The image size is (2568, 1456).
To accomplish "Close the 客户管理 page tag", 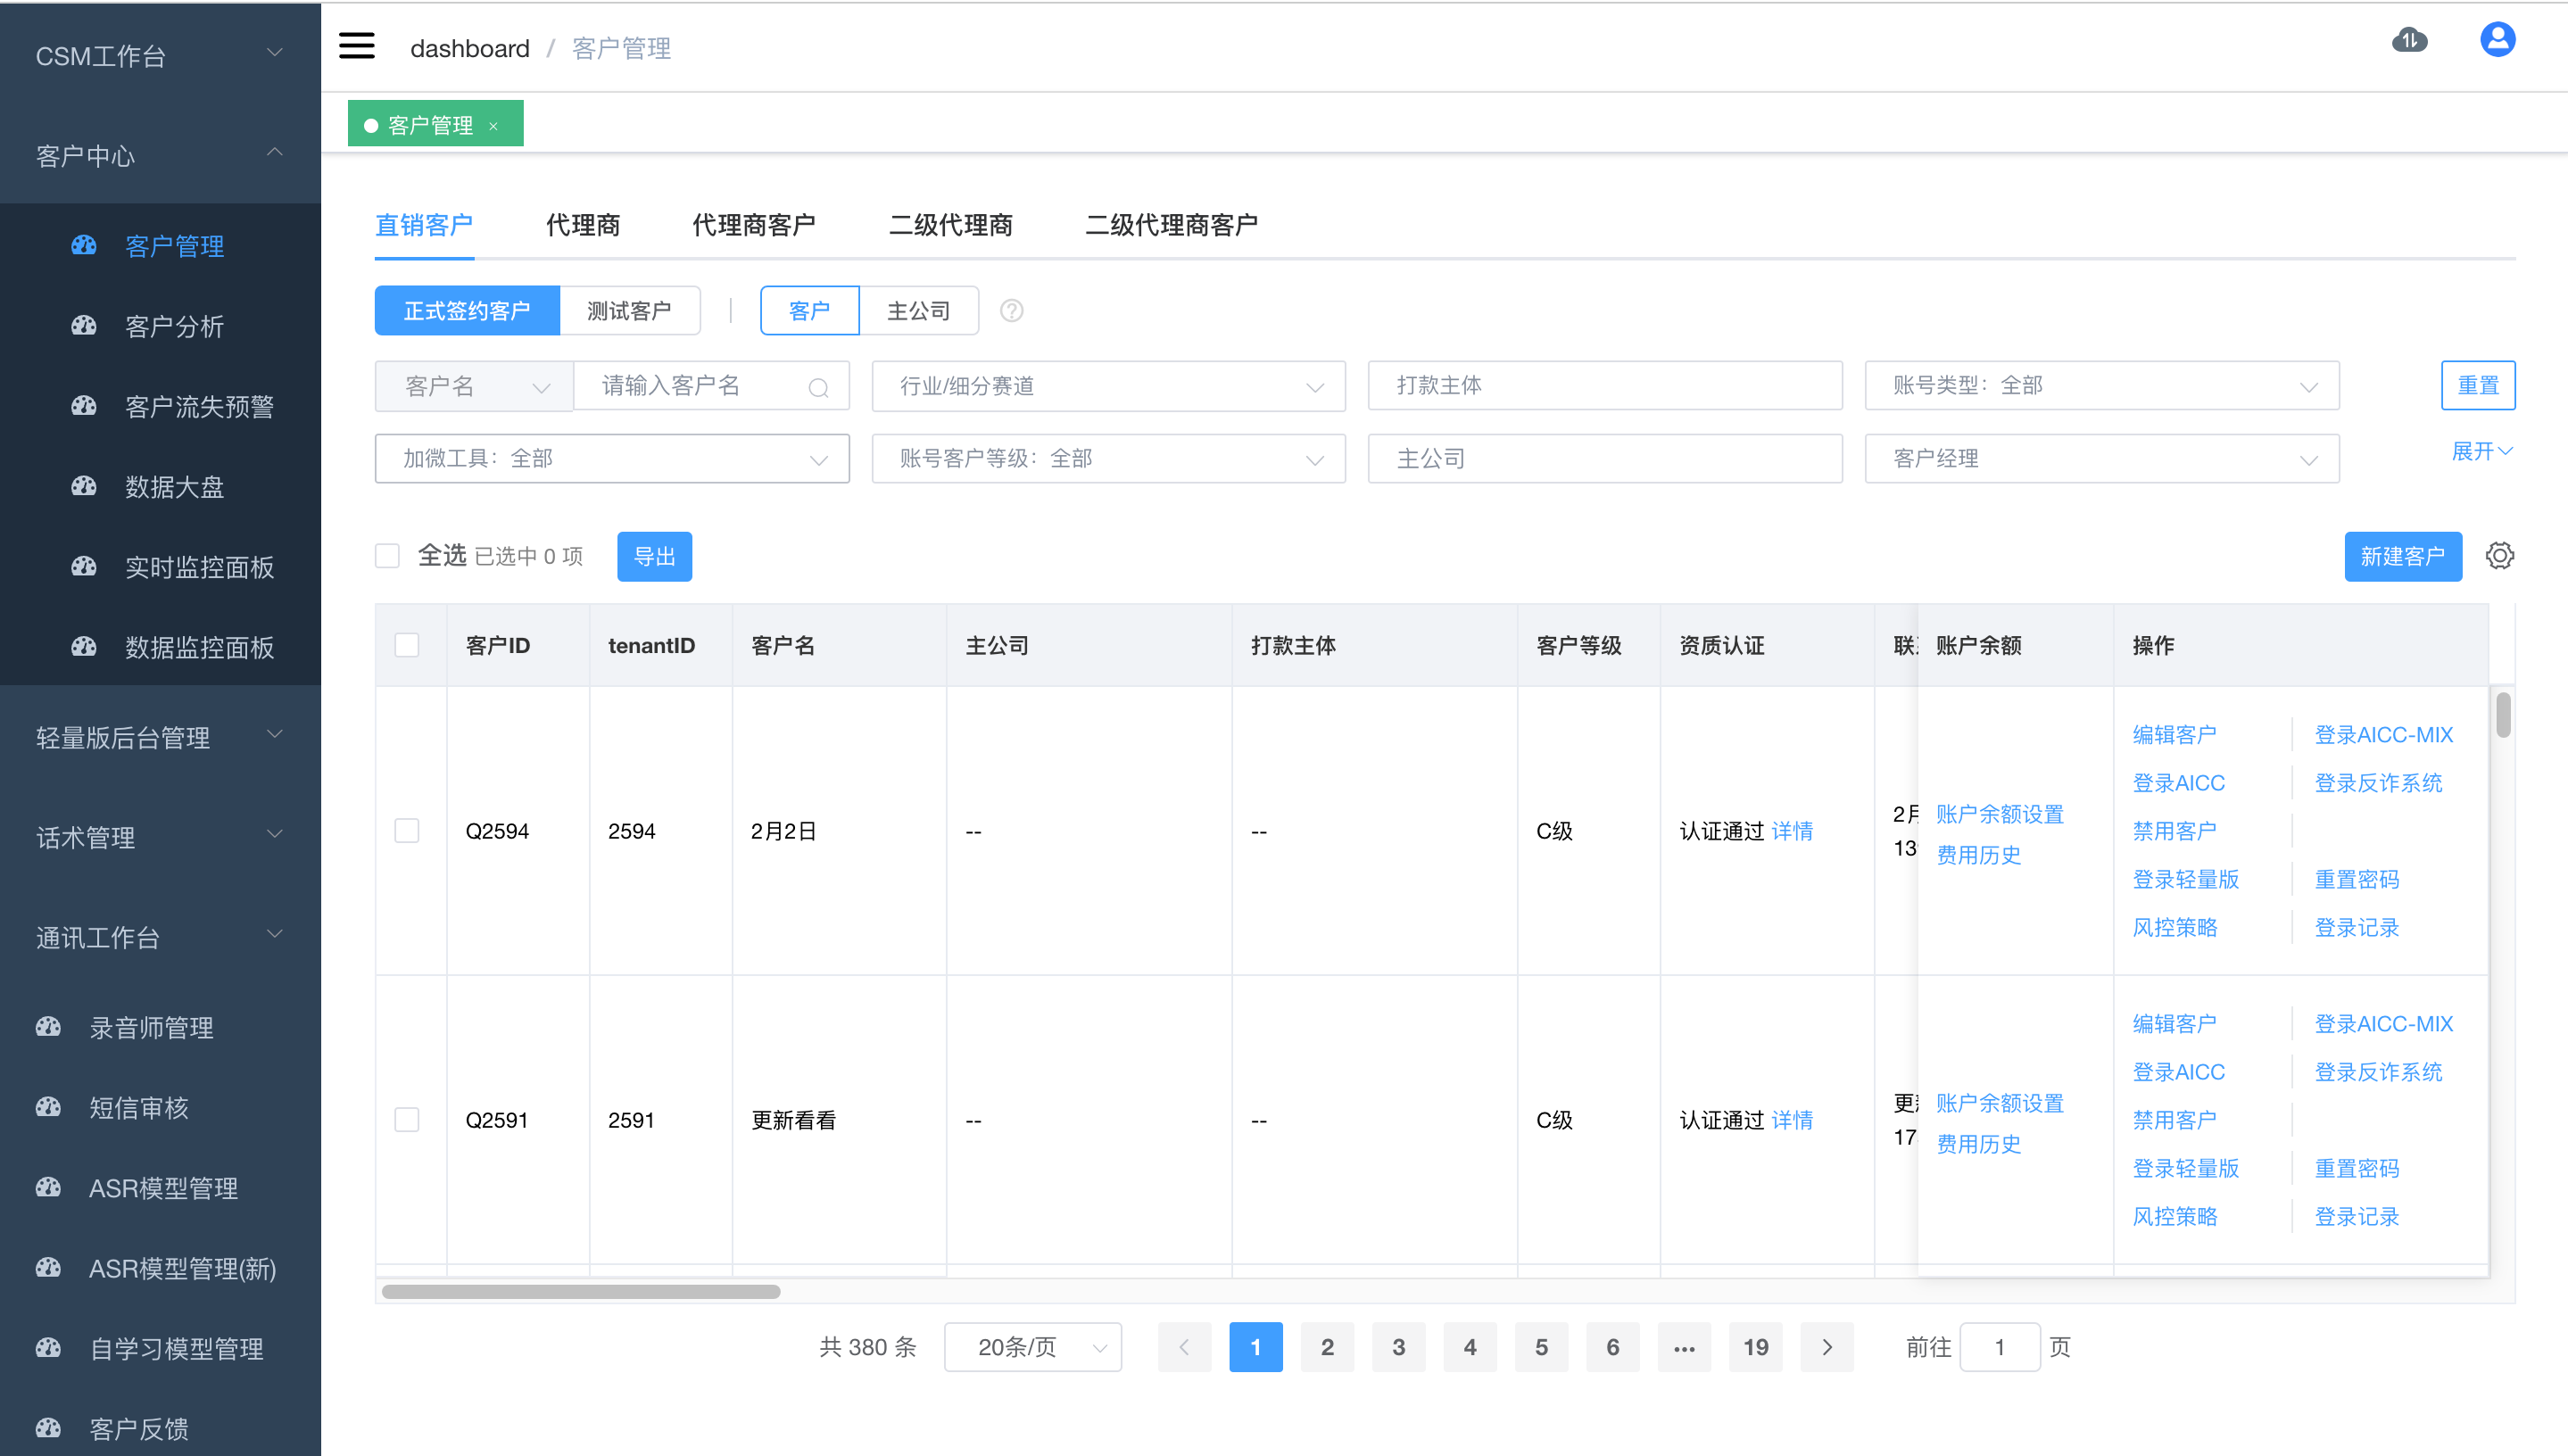I will [493, 126].
